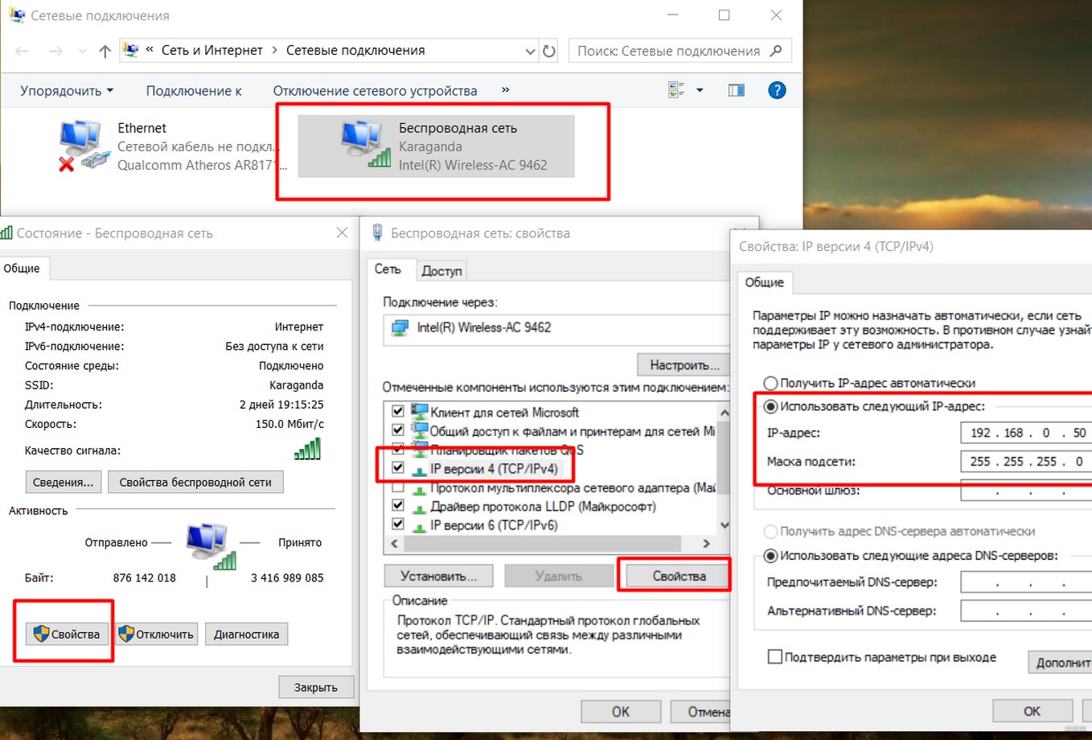The height and width of the screenshot is (740, 1092).
Task: Select Получить IP-адрес автоматически radio button
Action: tap(771, 384)
